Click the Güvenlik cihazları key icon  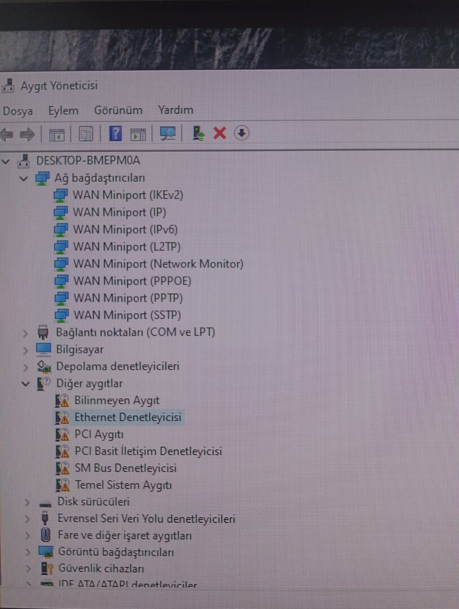[47, 568]
